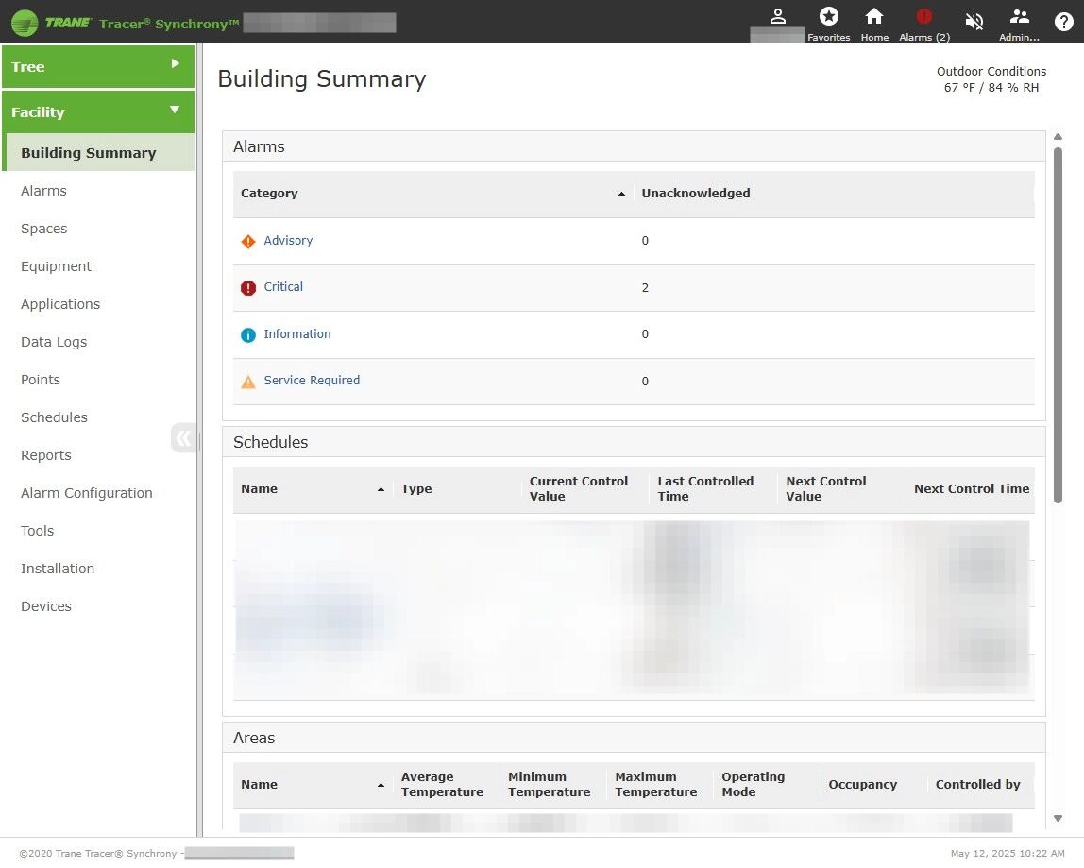Click the scroll down arrow
1084x868 pixels.
(x=1058, y=818)
